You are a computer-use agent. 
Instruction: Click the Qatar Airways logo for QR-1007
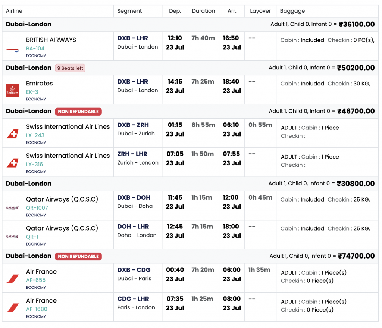click(x=12, y=208)
